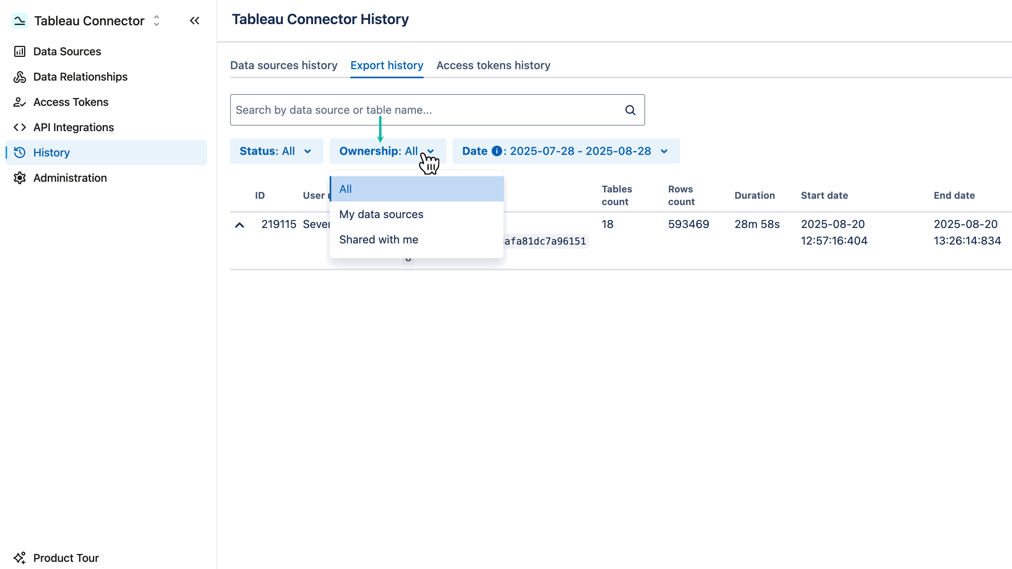Switch to Data sources history tab
The image size is (1012, 569).
click(284, 65)
